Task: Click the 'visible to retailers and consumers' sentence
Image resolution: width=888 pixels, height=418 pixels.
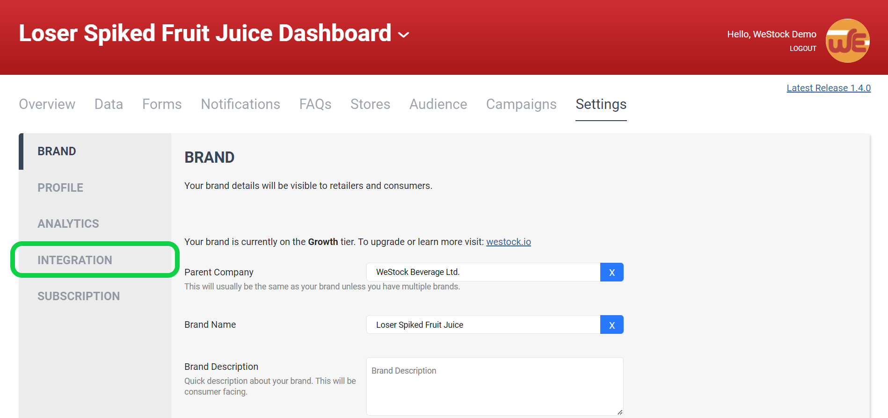Action: 308,186
